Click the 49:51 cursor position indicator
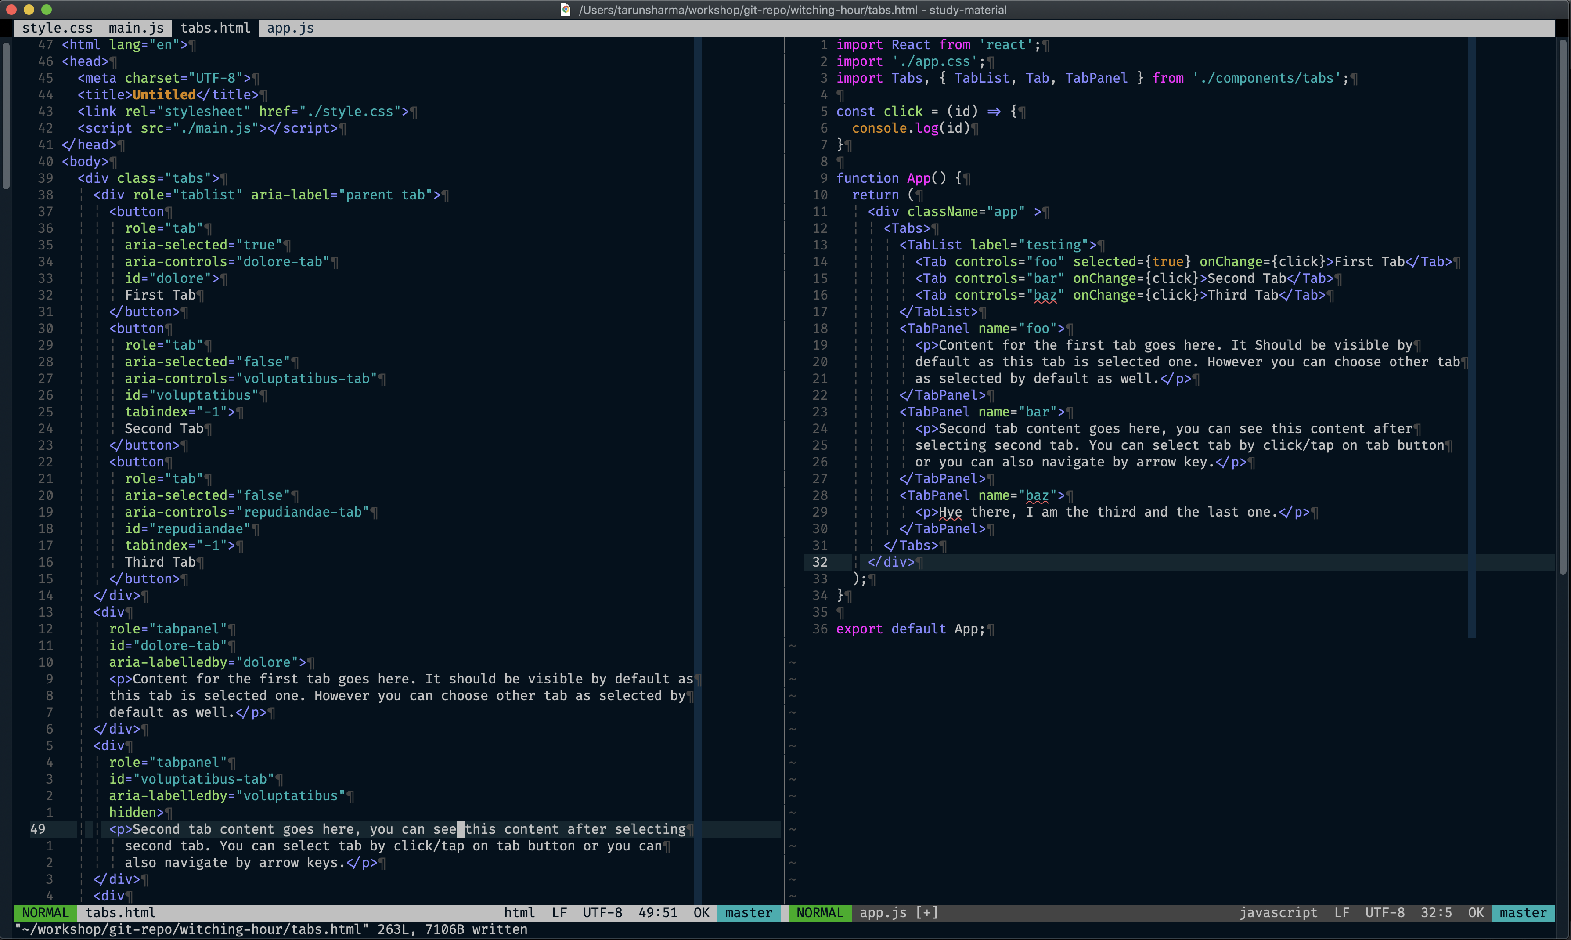The image size is (1571, 940). point(658,913)
